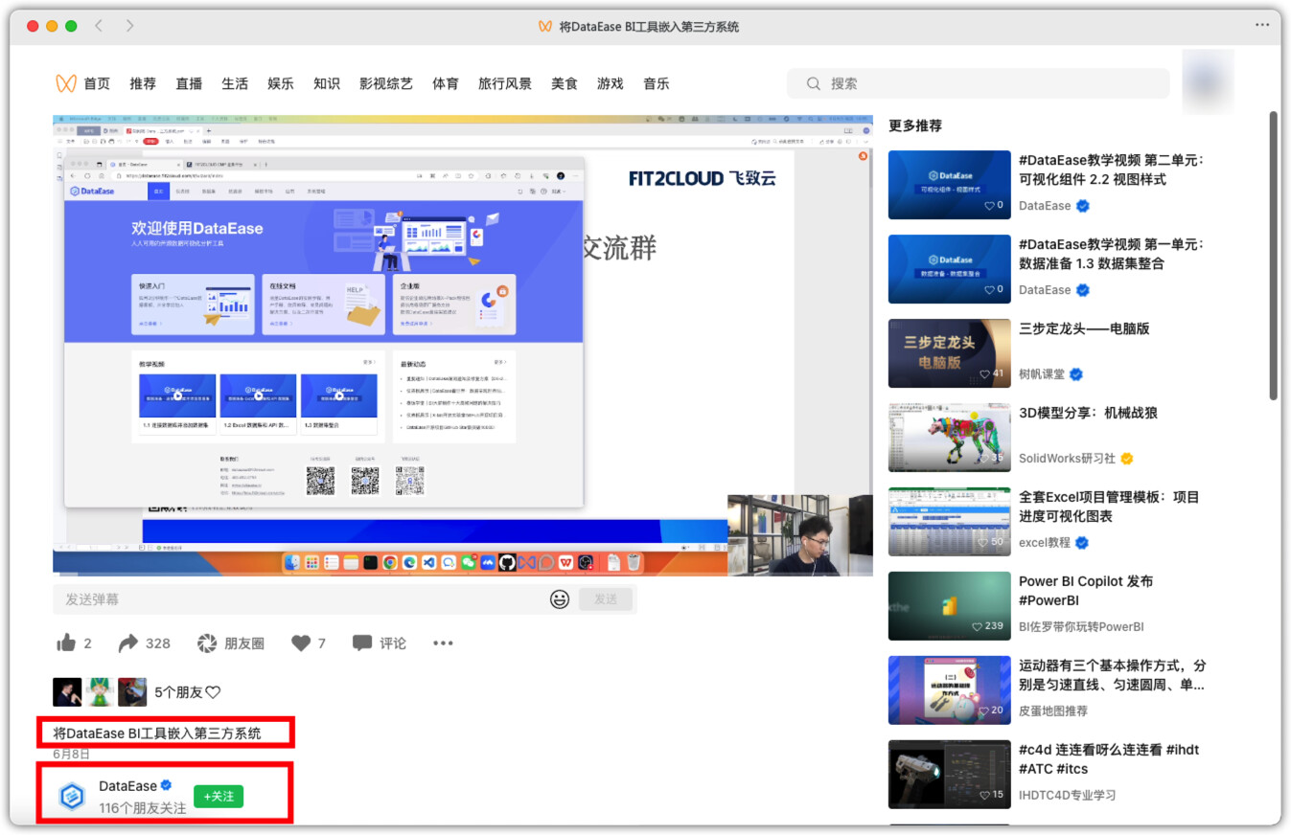
Task: Tap the heart icon with 7
Action: click(x=301, y=643)
